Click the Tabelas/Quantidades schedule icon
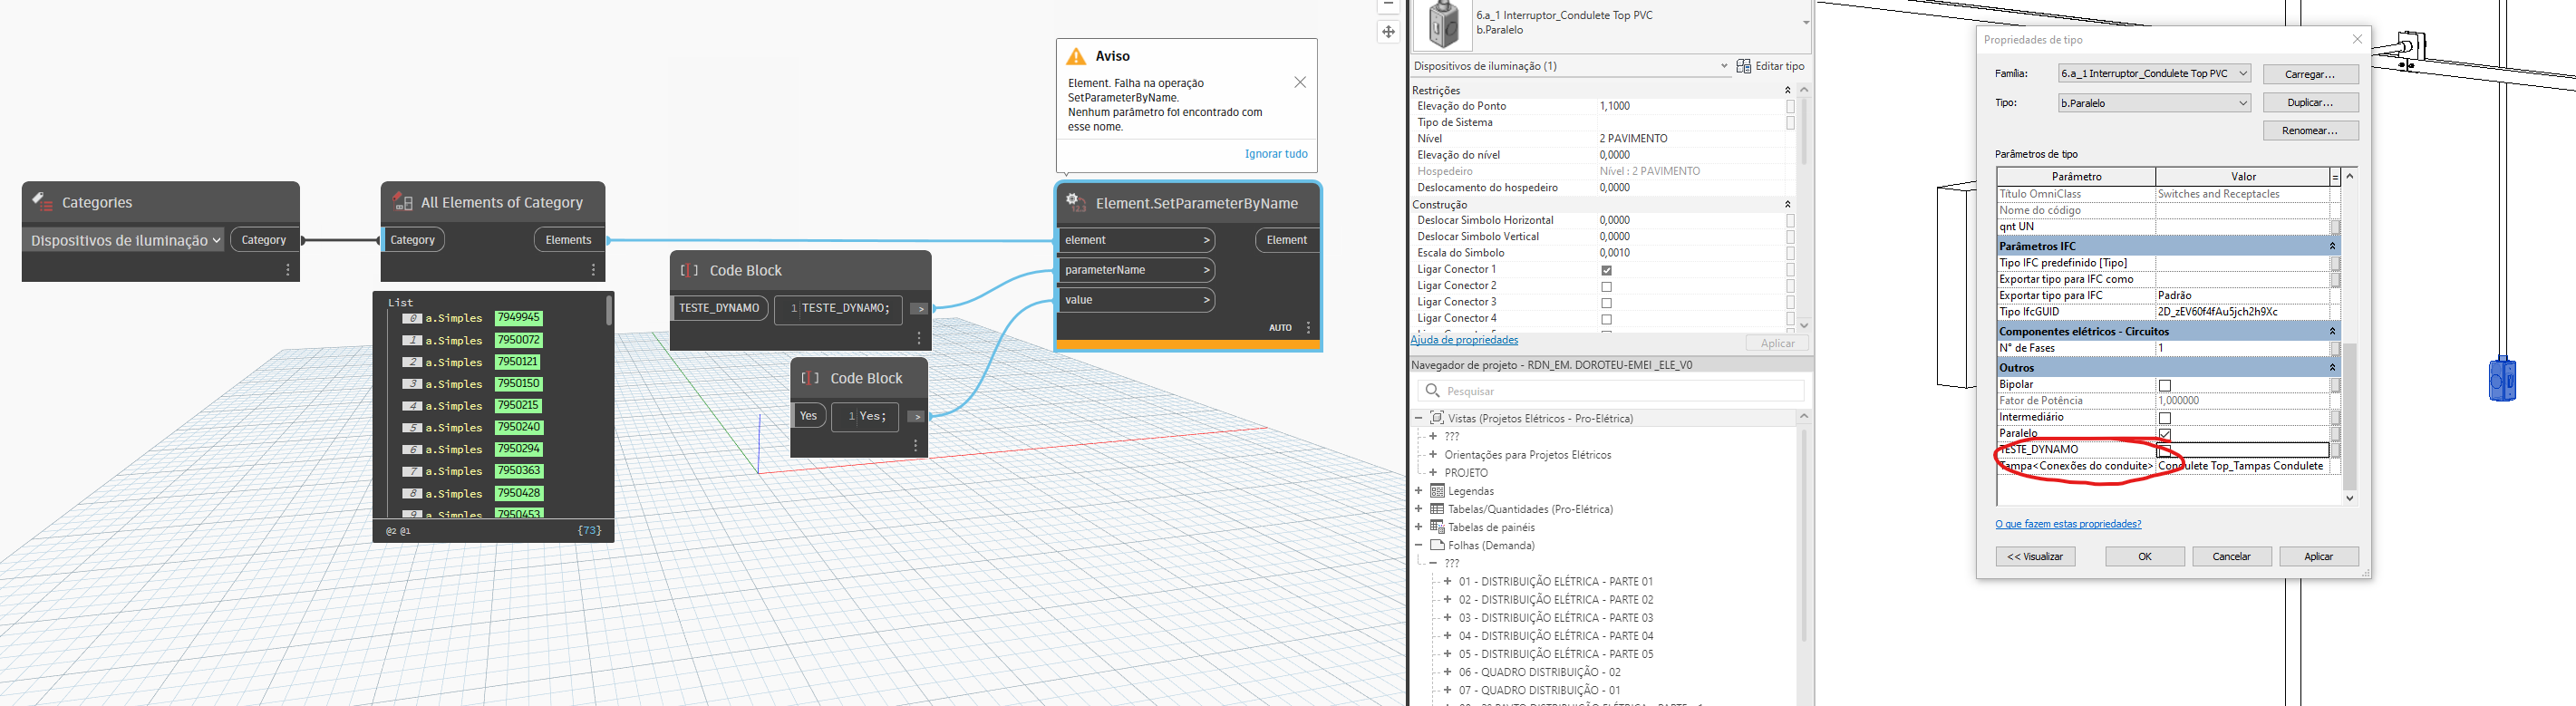This screenshot has height=706, width=2576. pos(1437,509)
